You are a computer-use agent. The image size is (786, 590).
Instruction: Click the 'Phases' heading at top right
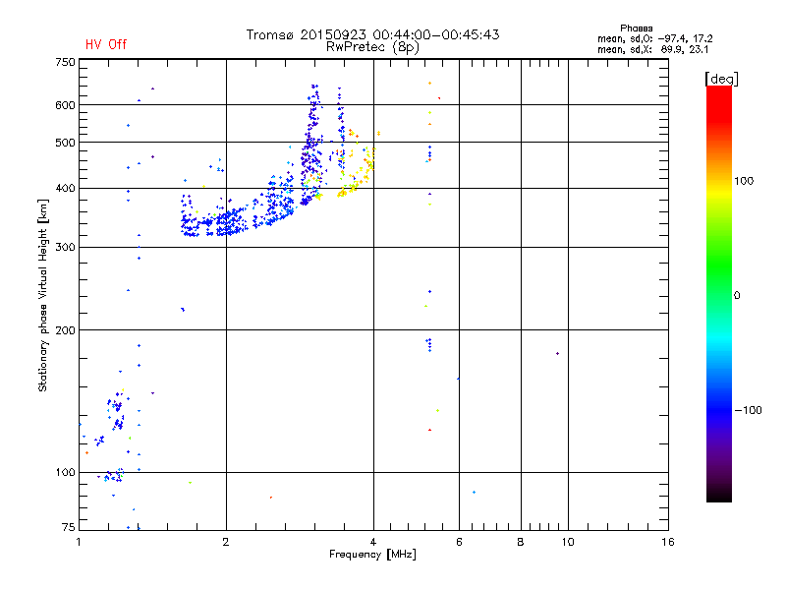(x=636, y=29)
